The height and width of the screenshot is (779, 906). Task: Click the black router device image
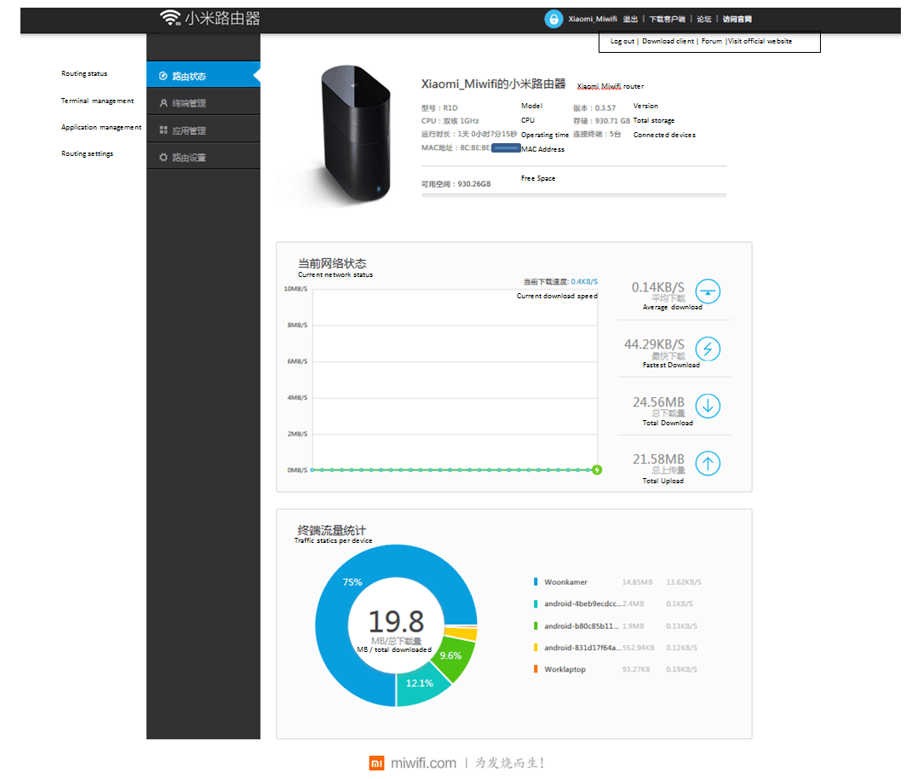pos(354,134)
